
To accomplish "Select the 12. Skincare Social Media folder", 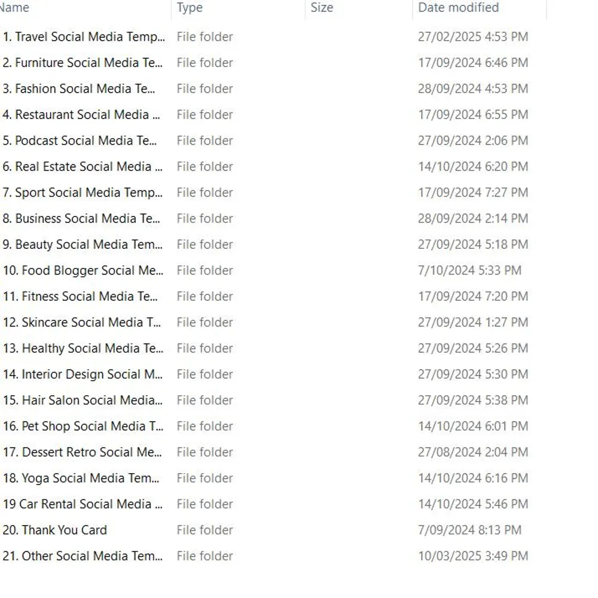I will click(x=82, y=323).
